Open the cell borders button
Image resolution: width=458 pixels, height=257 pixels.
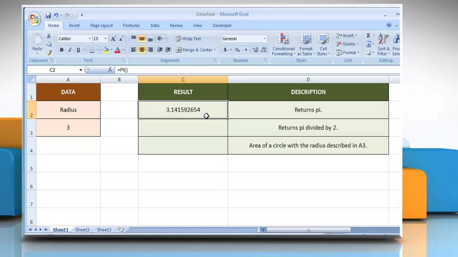point(92,50)
